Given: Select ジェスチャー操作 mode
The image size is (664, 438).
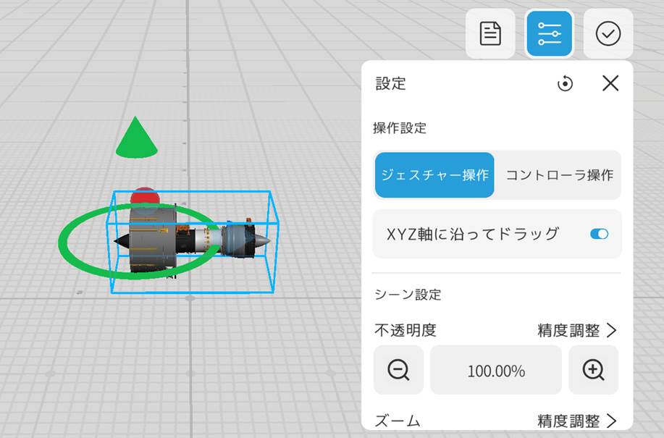Looking at the screenshot, I should (434, 174).
